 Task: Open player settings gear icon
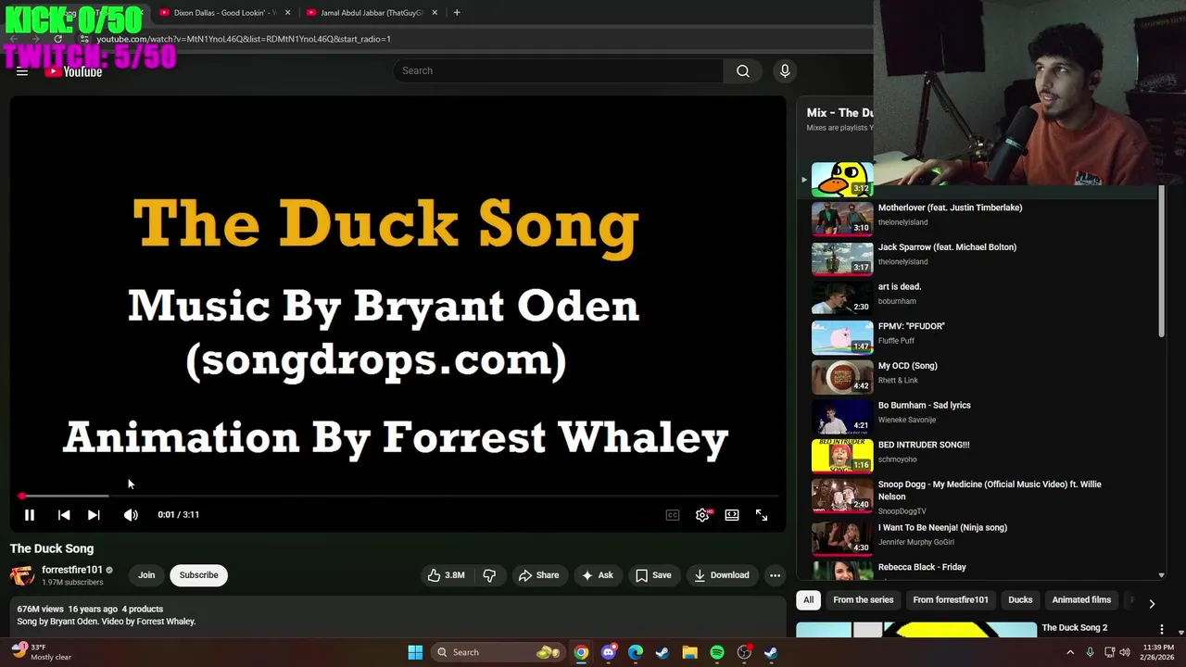(x=702, y=515)
